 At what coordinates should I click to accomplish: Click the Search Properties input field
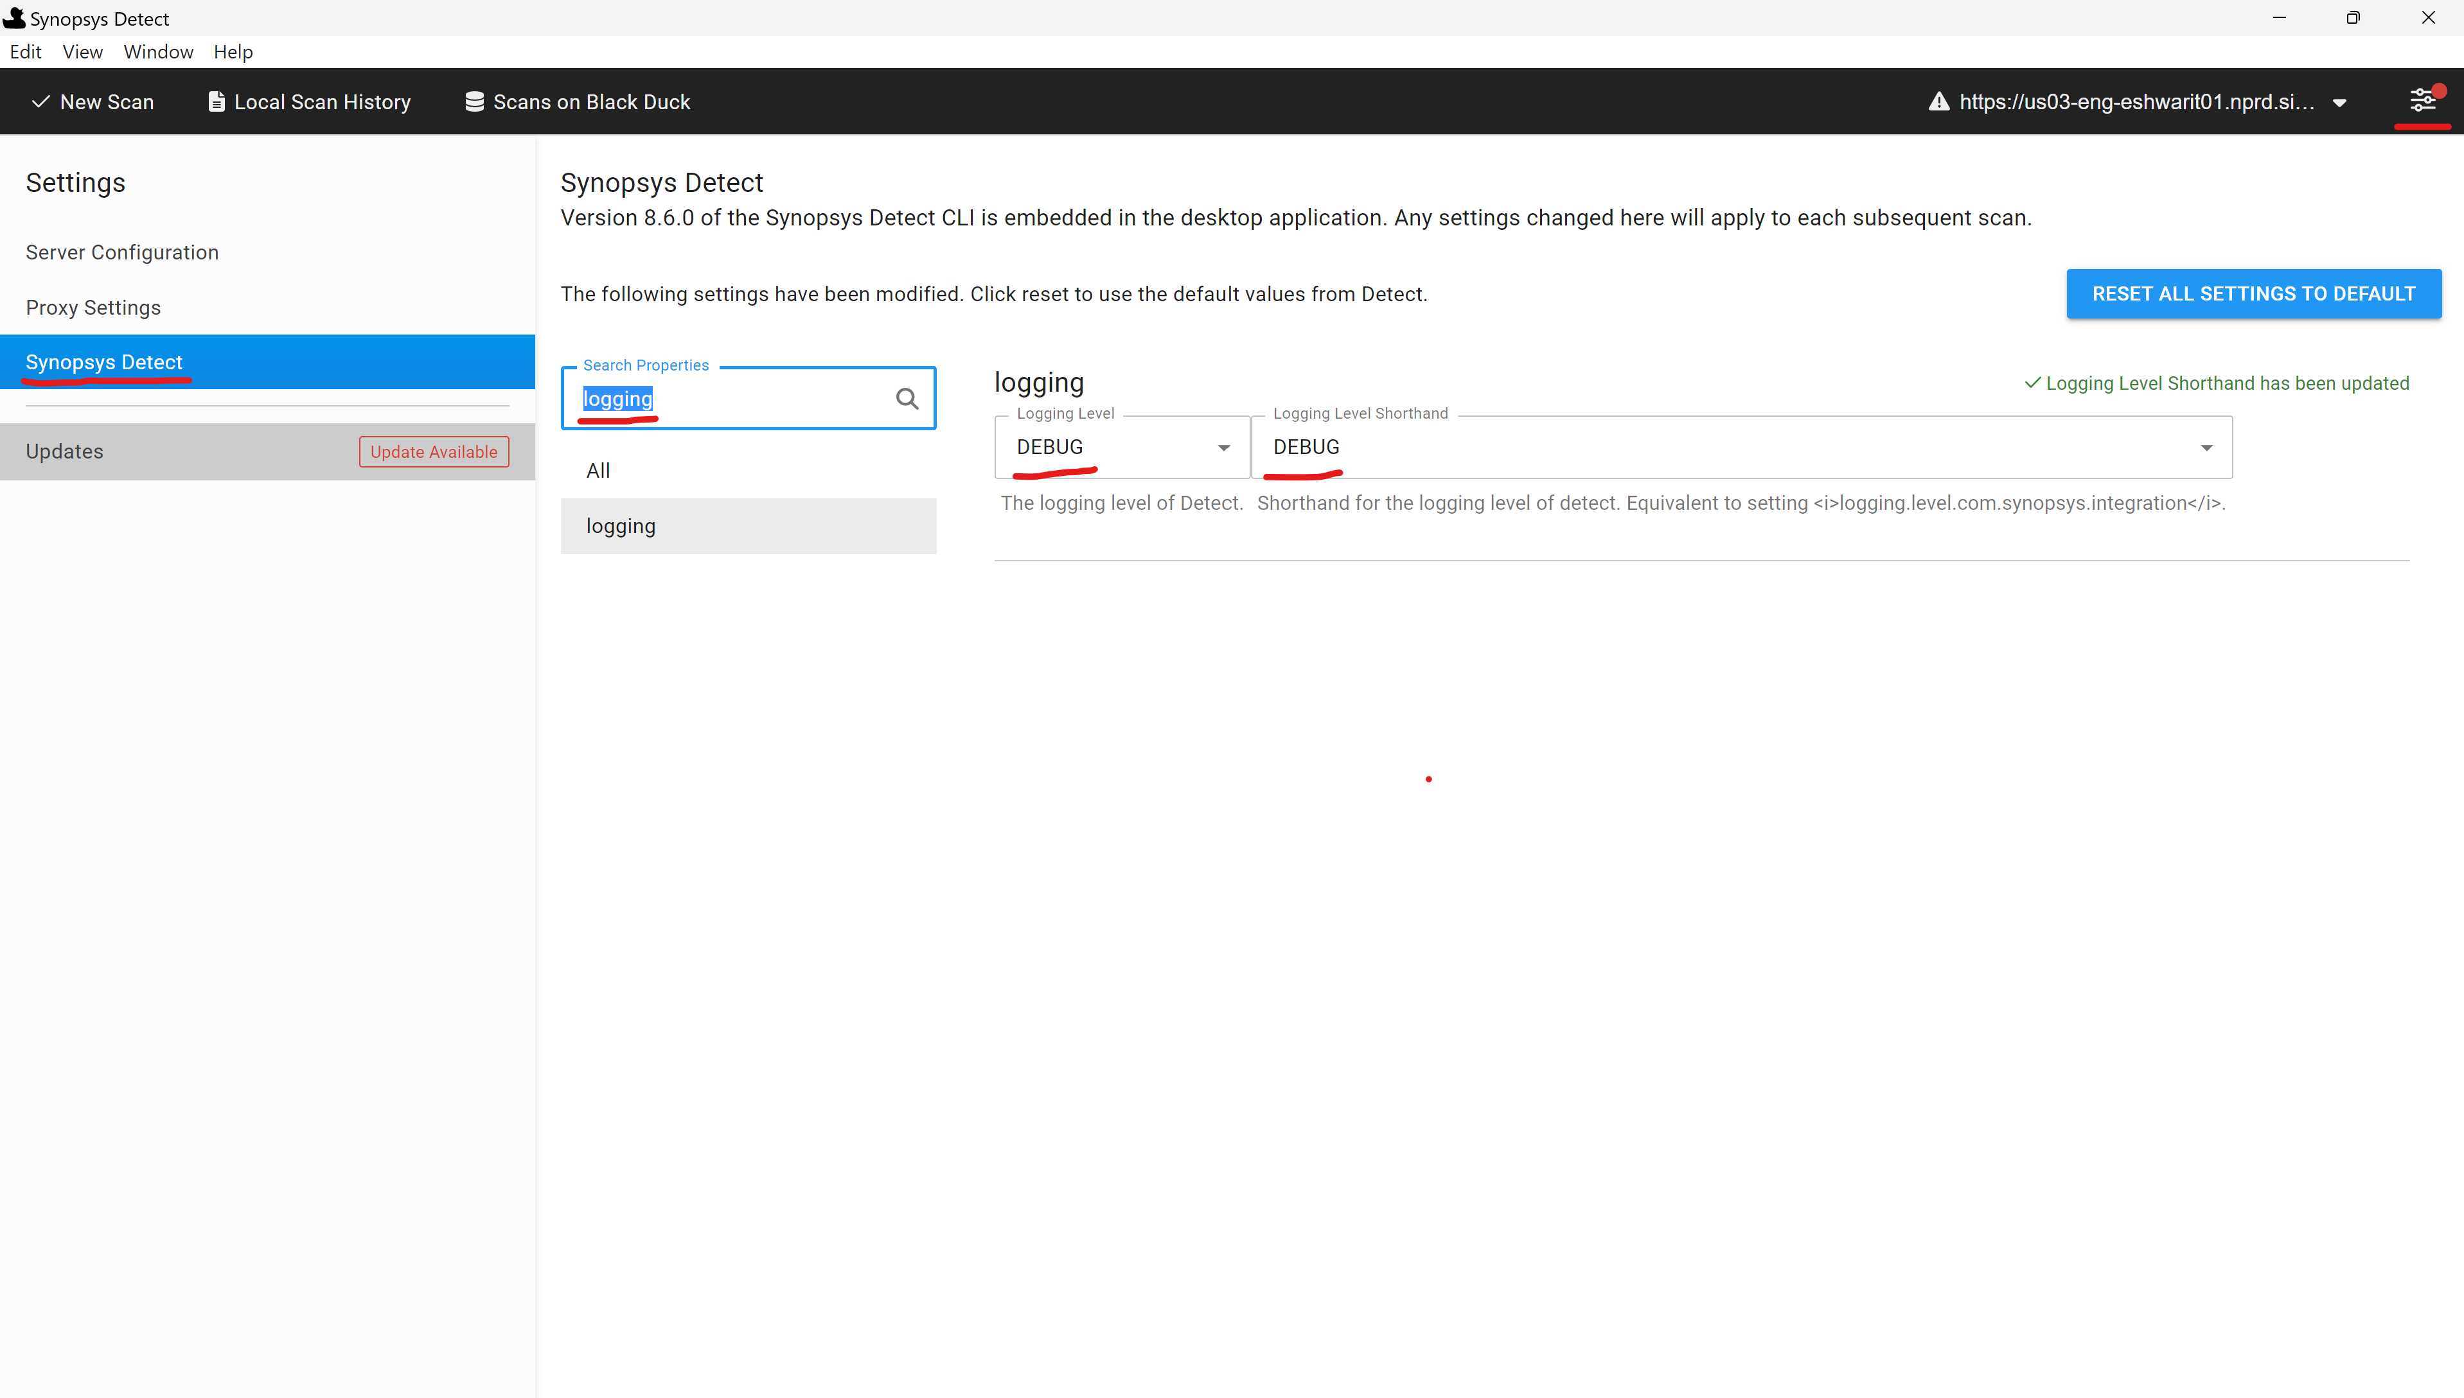(x=749, y=399)
